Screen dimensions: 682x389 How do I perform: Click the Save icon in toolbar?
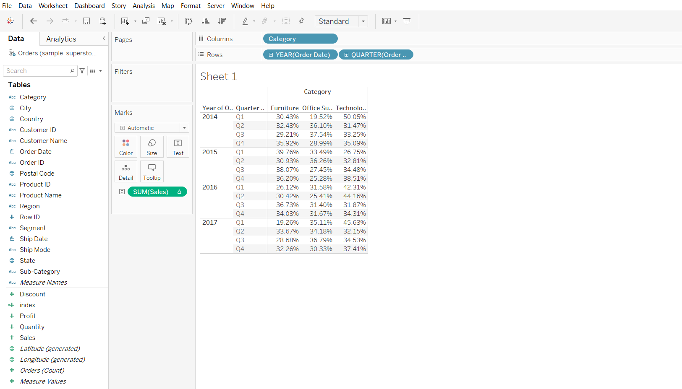point(86,21)
